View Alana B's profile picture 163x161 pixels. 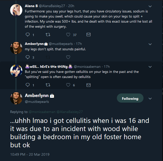click(x=16, y=10)
